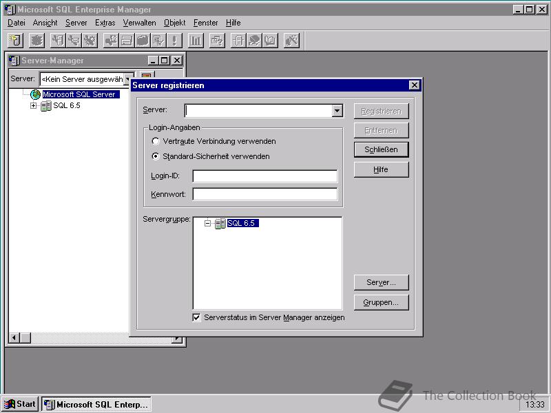Click the gears toolbar icon
551x413 pixels.
tap(90, 41)
